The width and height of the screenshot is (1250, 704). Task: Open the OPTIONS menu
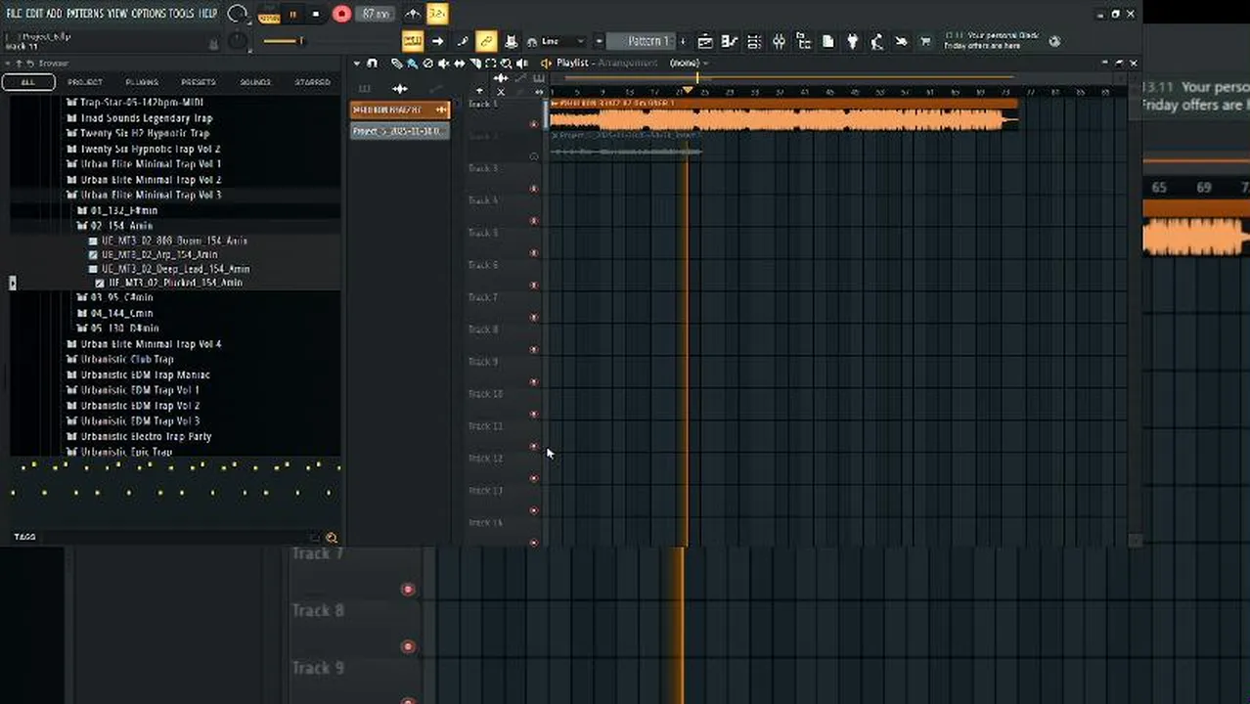(149, 13)
